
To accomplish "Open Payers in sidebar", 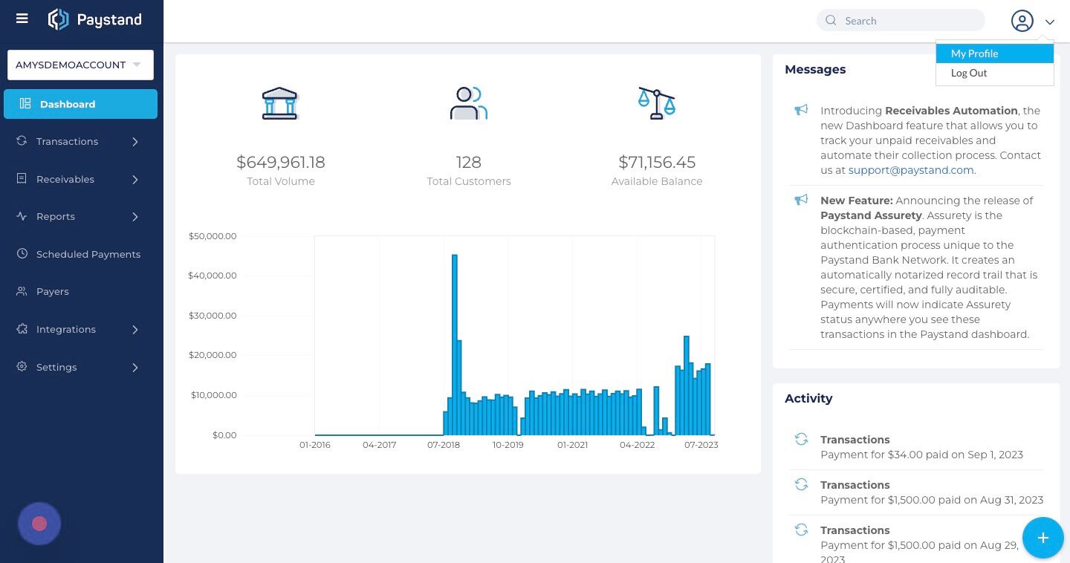I will [x=53, y=291].
